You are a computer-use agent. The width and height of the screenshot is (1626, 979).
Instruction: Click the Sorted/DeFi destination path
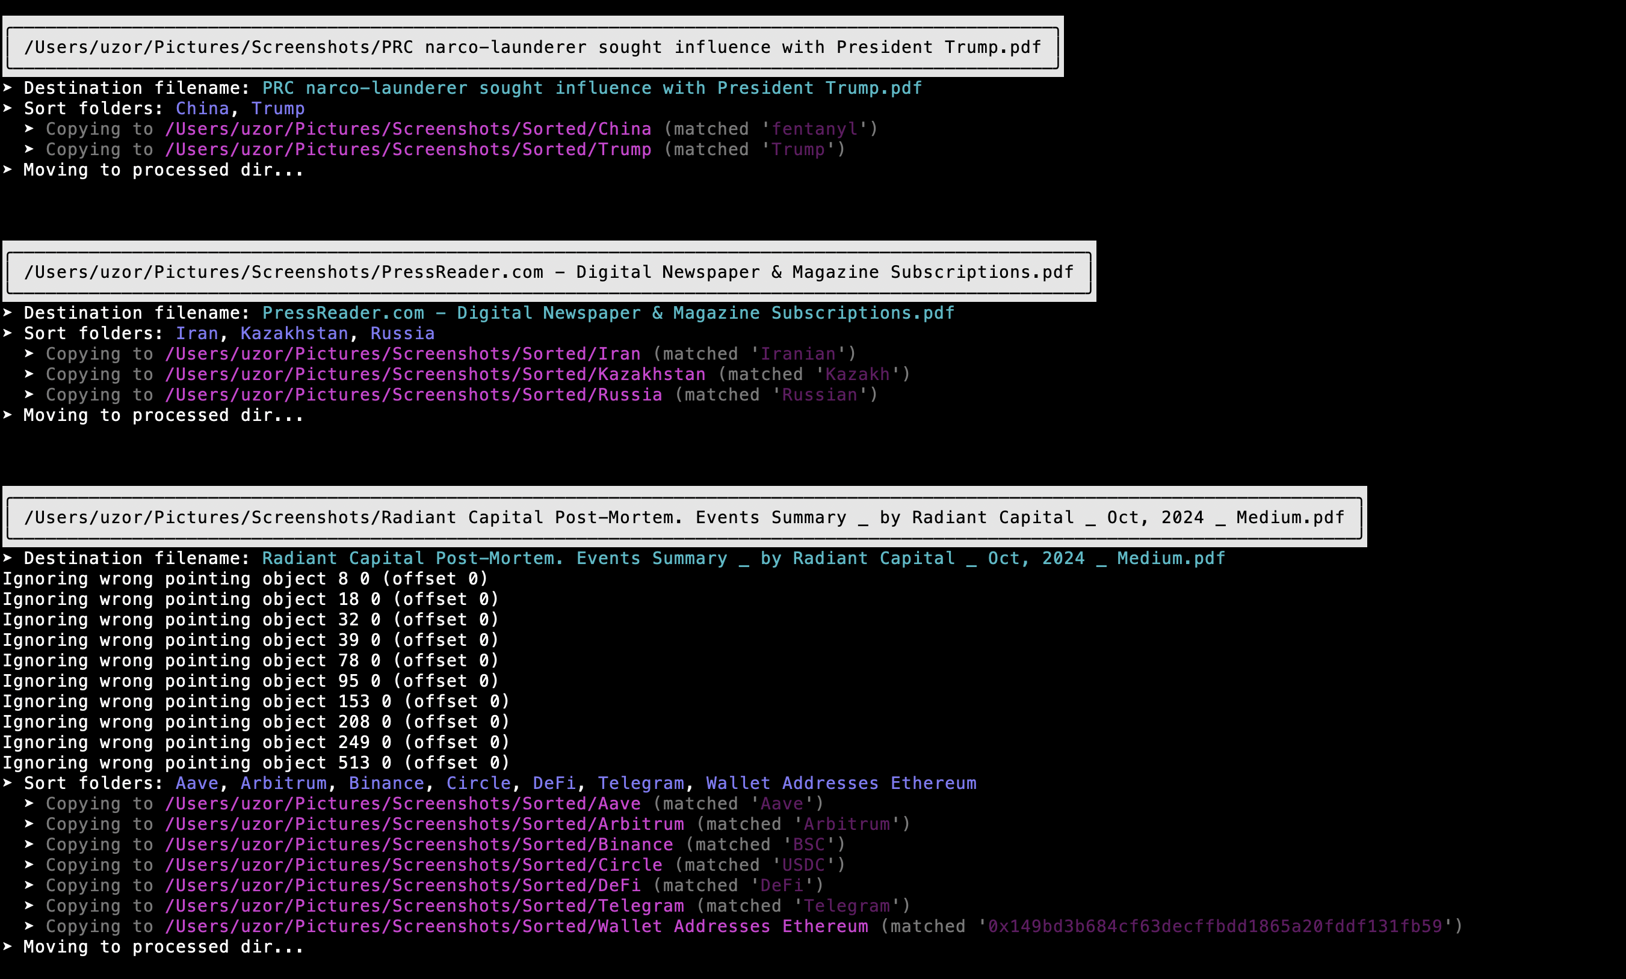(403, 885)
